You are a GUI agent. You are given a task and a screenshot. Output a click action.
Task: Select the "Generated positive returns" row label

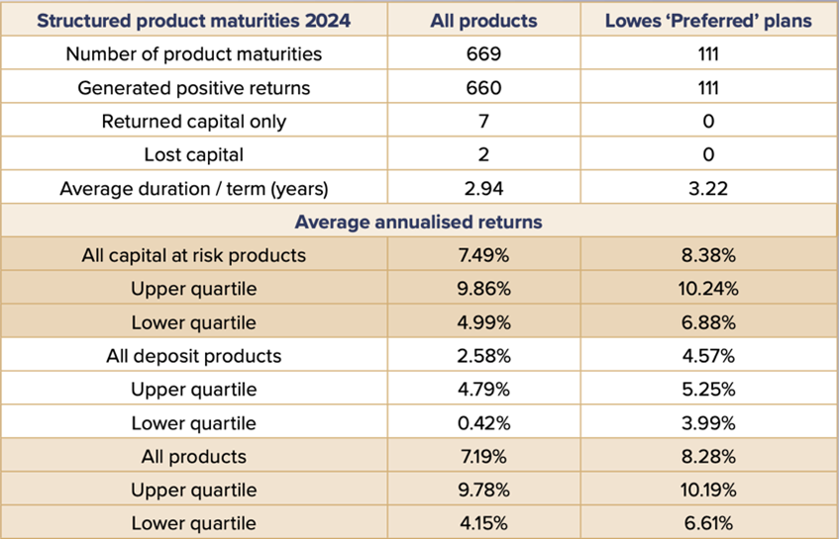193,88
